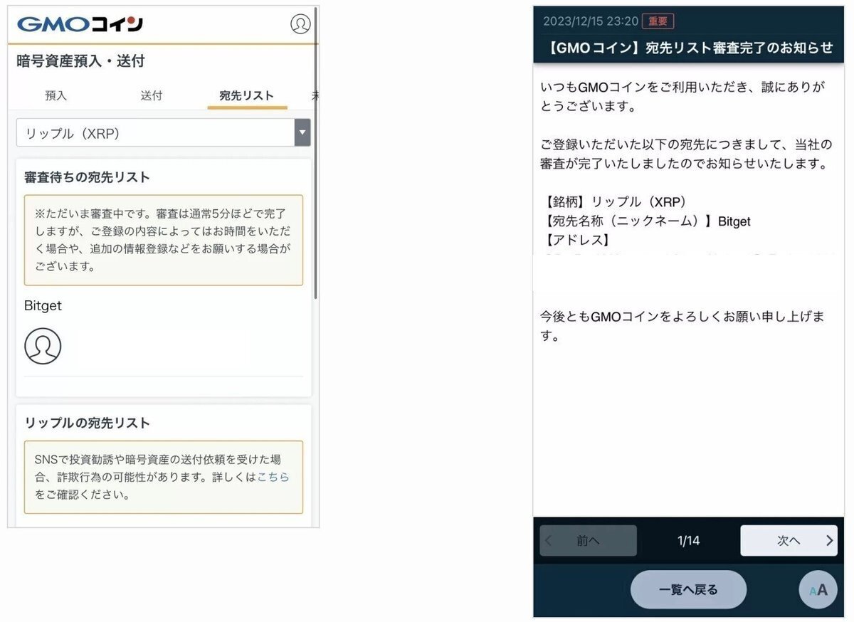
Task: Click the 1/14 page indicator
Action: click(x=687, y=541)
